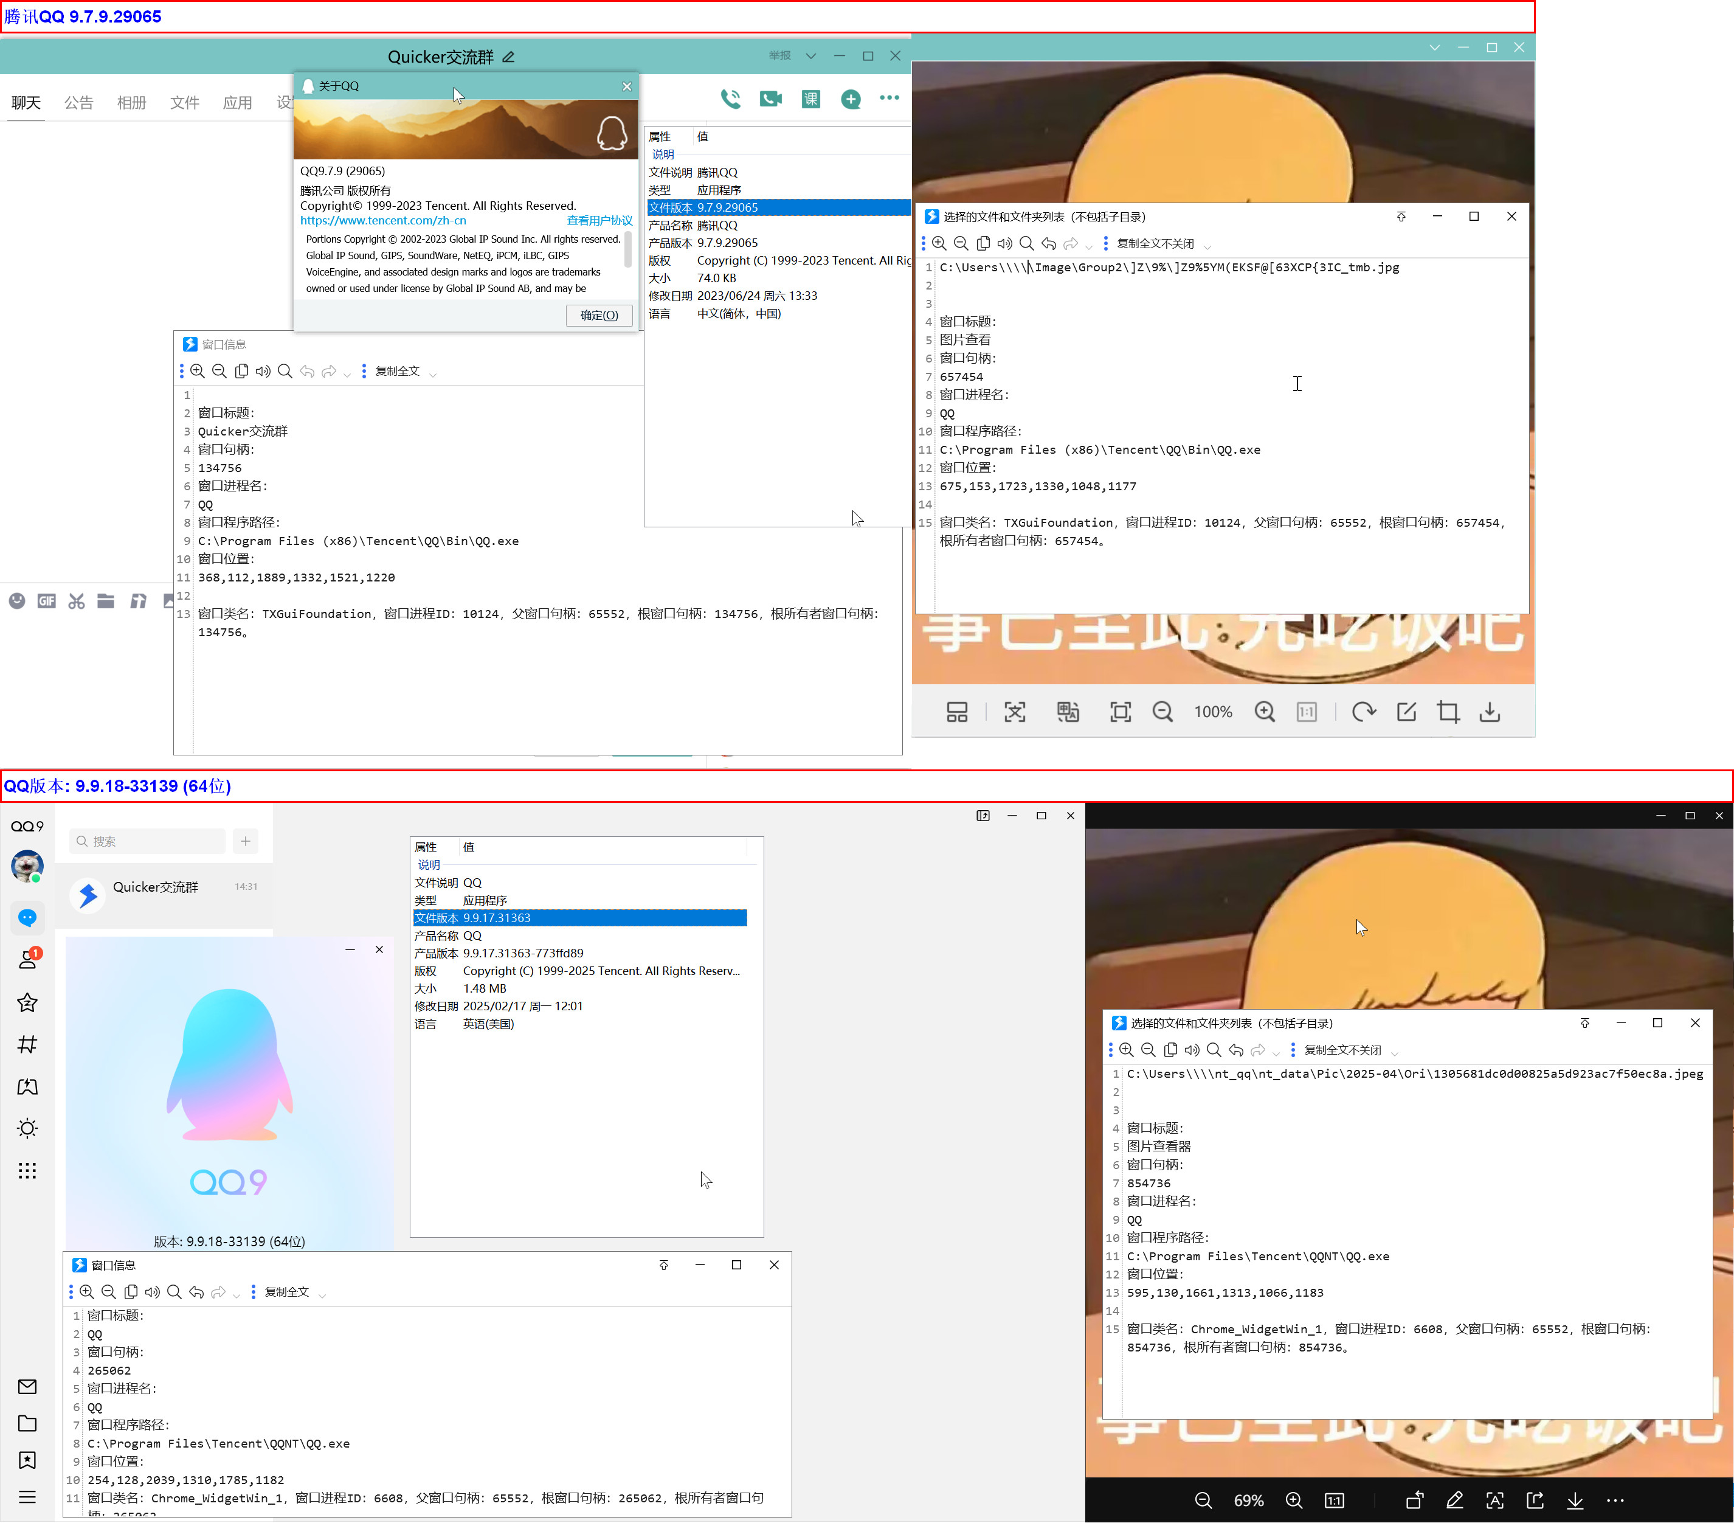
Task: Zoom in on the 100% image viewer
Action: pyautogui.click(x=1265, y=712)
